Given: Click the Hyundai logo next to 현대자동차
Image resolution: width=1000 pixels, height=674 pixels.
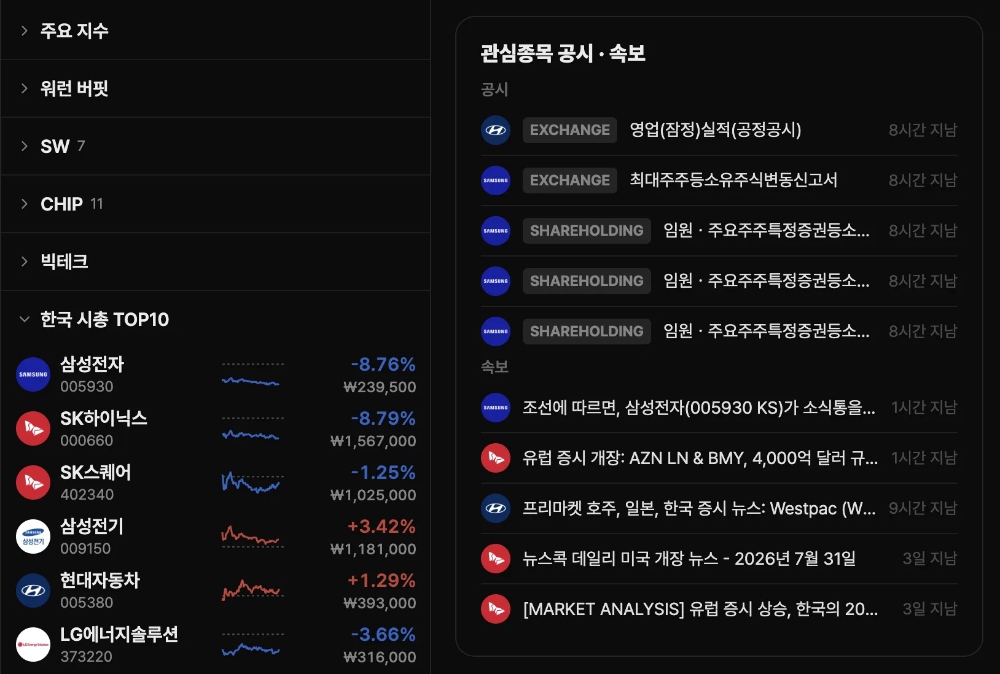Looking at the screenshot, I should [x=33, y=591].
